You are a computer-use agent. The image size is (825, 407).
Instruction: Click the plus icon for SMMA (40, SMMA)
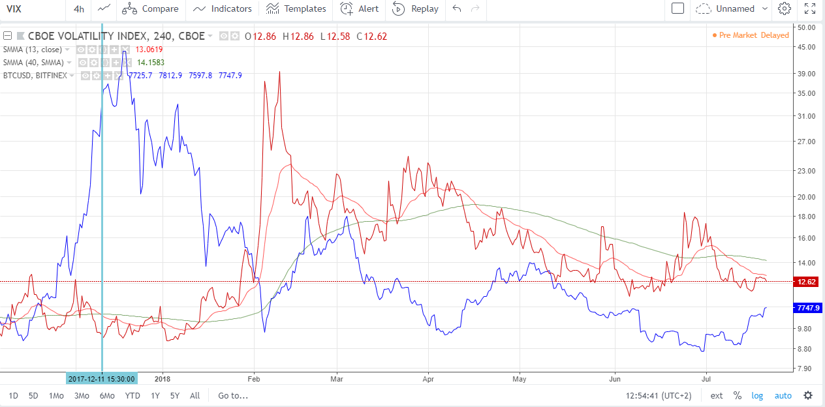116,63
